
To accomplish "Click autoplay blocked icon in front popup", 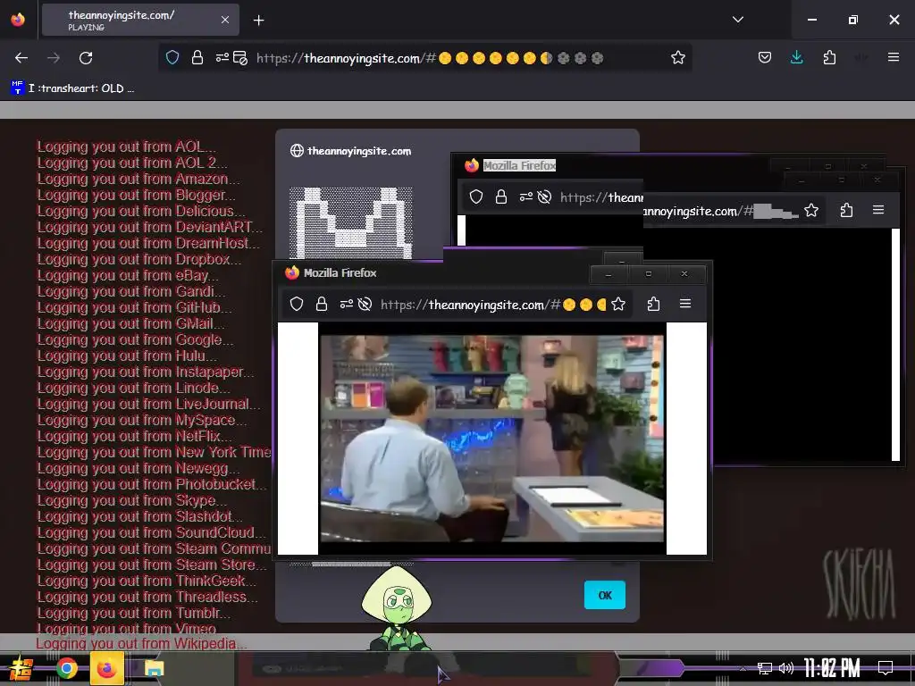I will coord(365,304).
